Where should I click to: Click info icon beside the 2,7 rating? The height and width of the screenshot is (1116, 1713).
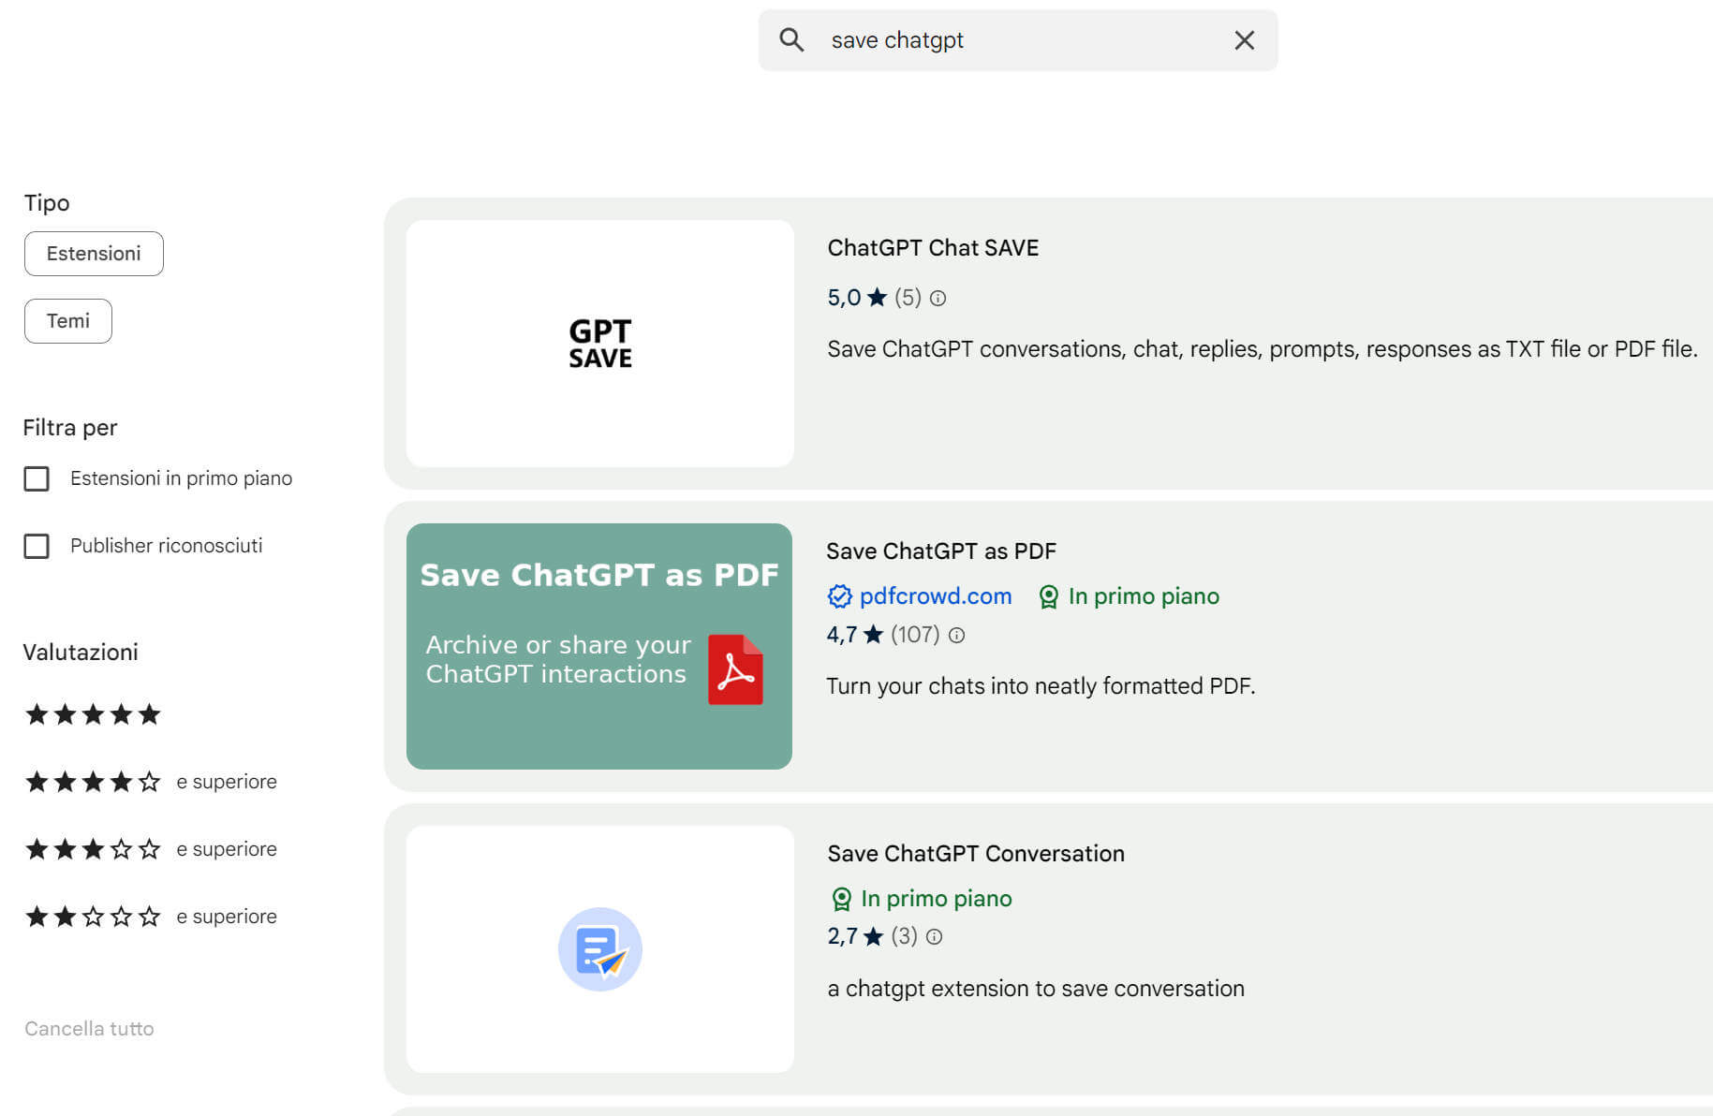pyautogui.click(x=934, y=937)
